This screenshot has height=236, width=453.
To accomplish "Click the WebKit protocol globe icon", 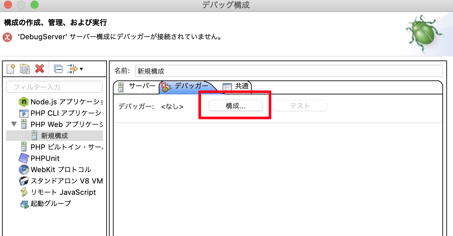I will [x=24, y=170].
